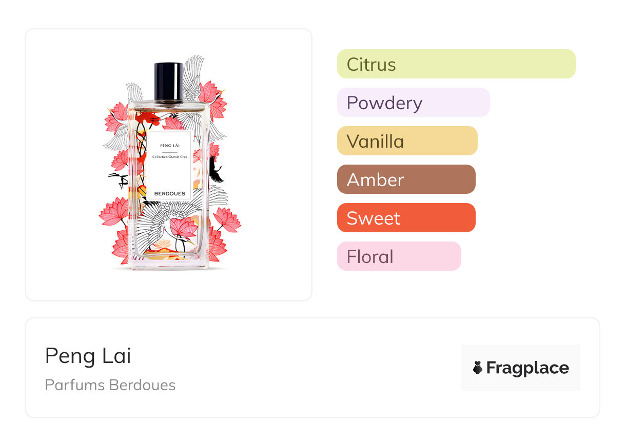The height and width of the screenshot is (443, 625).
Task: Click the Collection Grands Crus label text
Action: [x=170, y=157]
